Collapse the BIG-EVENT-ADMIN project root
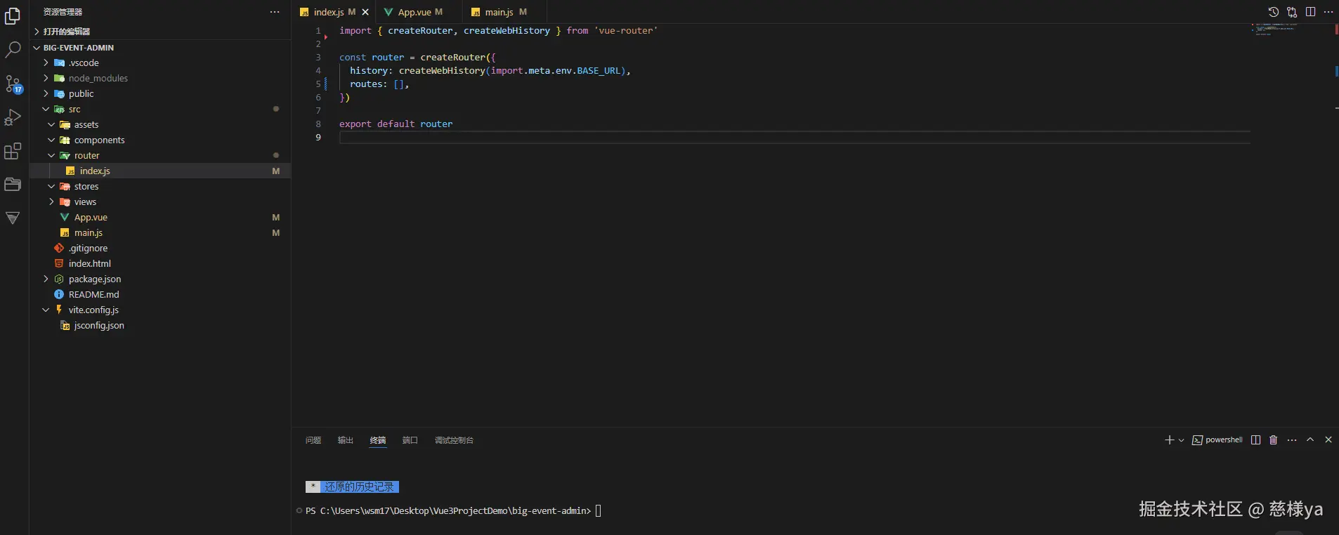Screen dimensions: 1339x535 pyautogui.click(x=160, y=48)
